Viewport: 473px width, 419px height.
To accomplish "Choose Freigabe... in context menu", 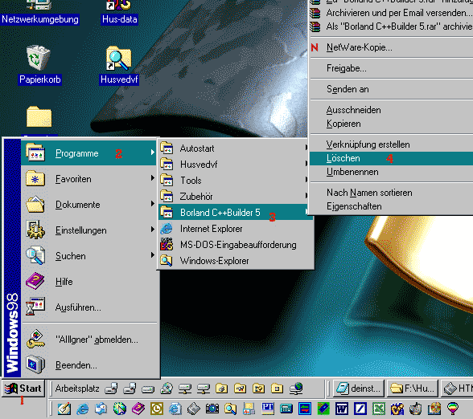I will [x=391, y=68].
